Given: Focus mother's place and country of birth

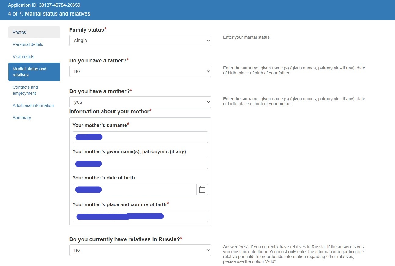Looking at the screenshot, I should [140, 216].
